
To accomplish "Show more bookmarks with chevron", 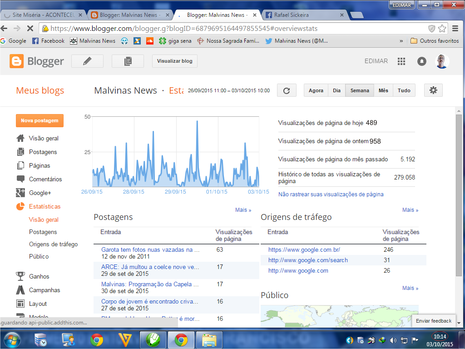I will click(x=401, y=41).
